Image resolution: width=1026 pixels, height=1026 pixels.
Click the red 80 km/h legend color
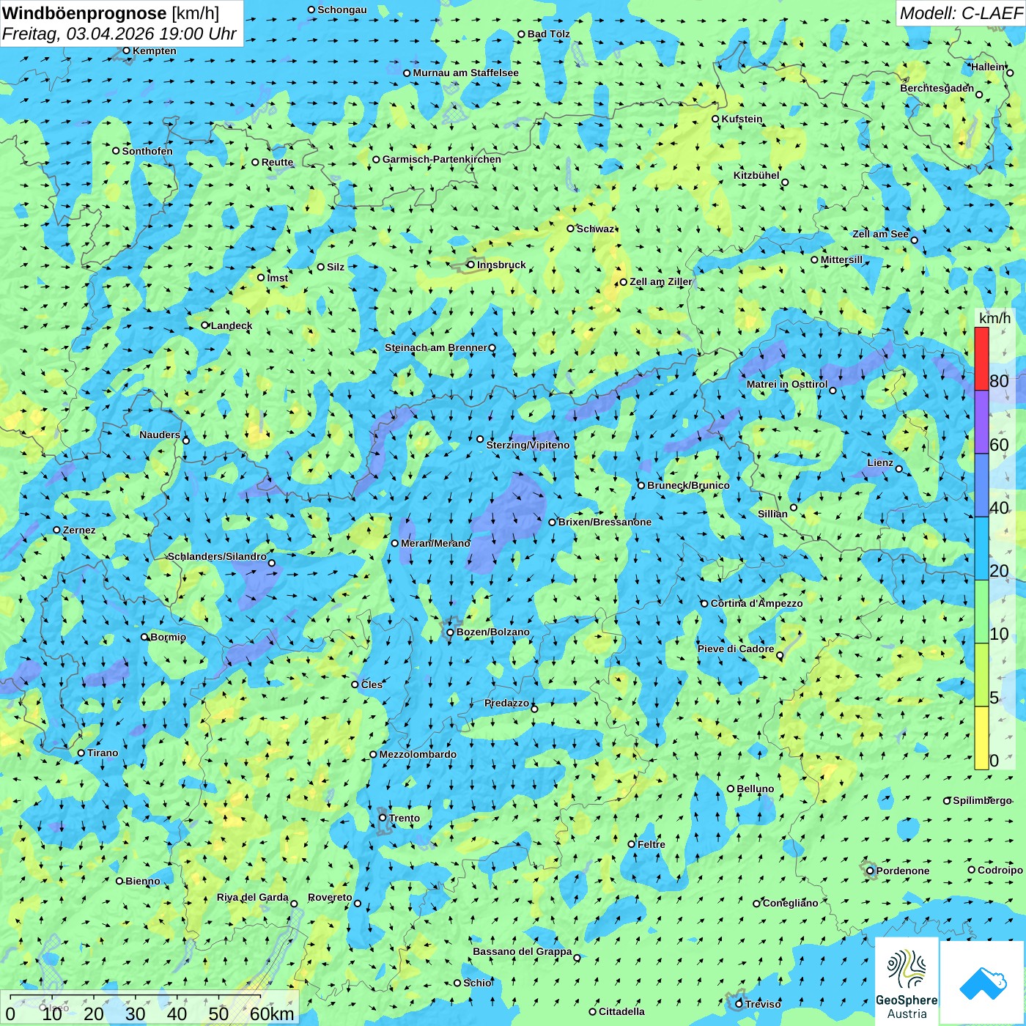click(x=981, y=358)
